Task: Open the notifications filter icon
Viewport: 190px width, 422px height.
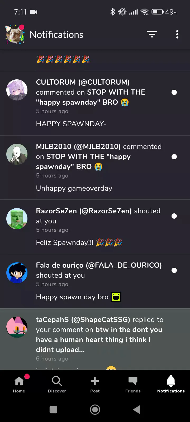Action: click(152, 34)
